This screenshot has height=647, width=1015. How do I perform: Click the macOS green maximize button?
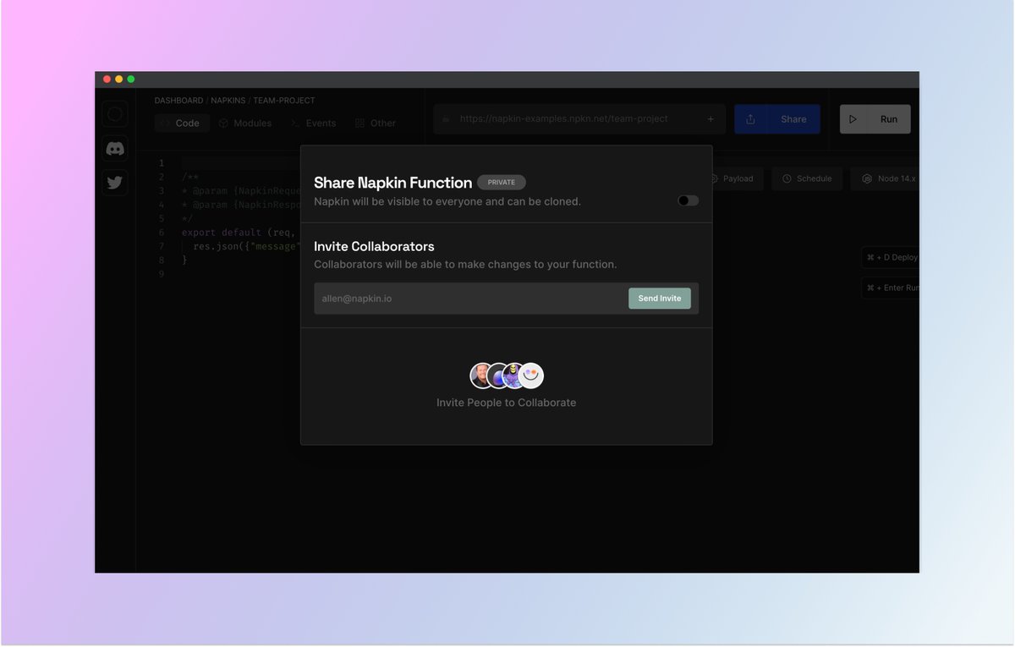[x=131, y=80]
